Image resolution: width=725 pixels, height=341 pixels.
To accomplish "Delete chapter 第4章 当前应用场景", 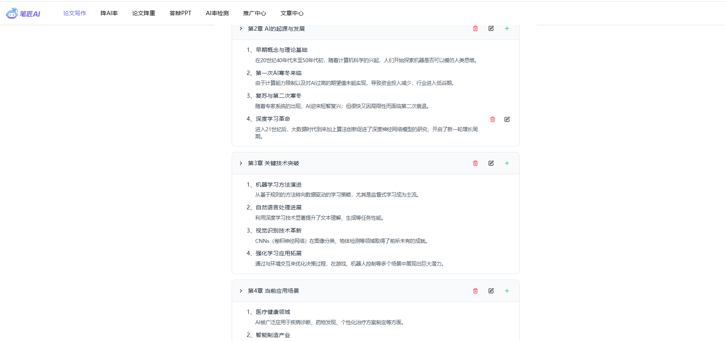I will 475,291.
